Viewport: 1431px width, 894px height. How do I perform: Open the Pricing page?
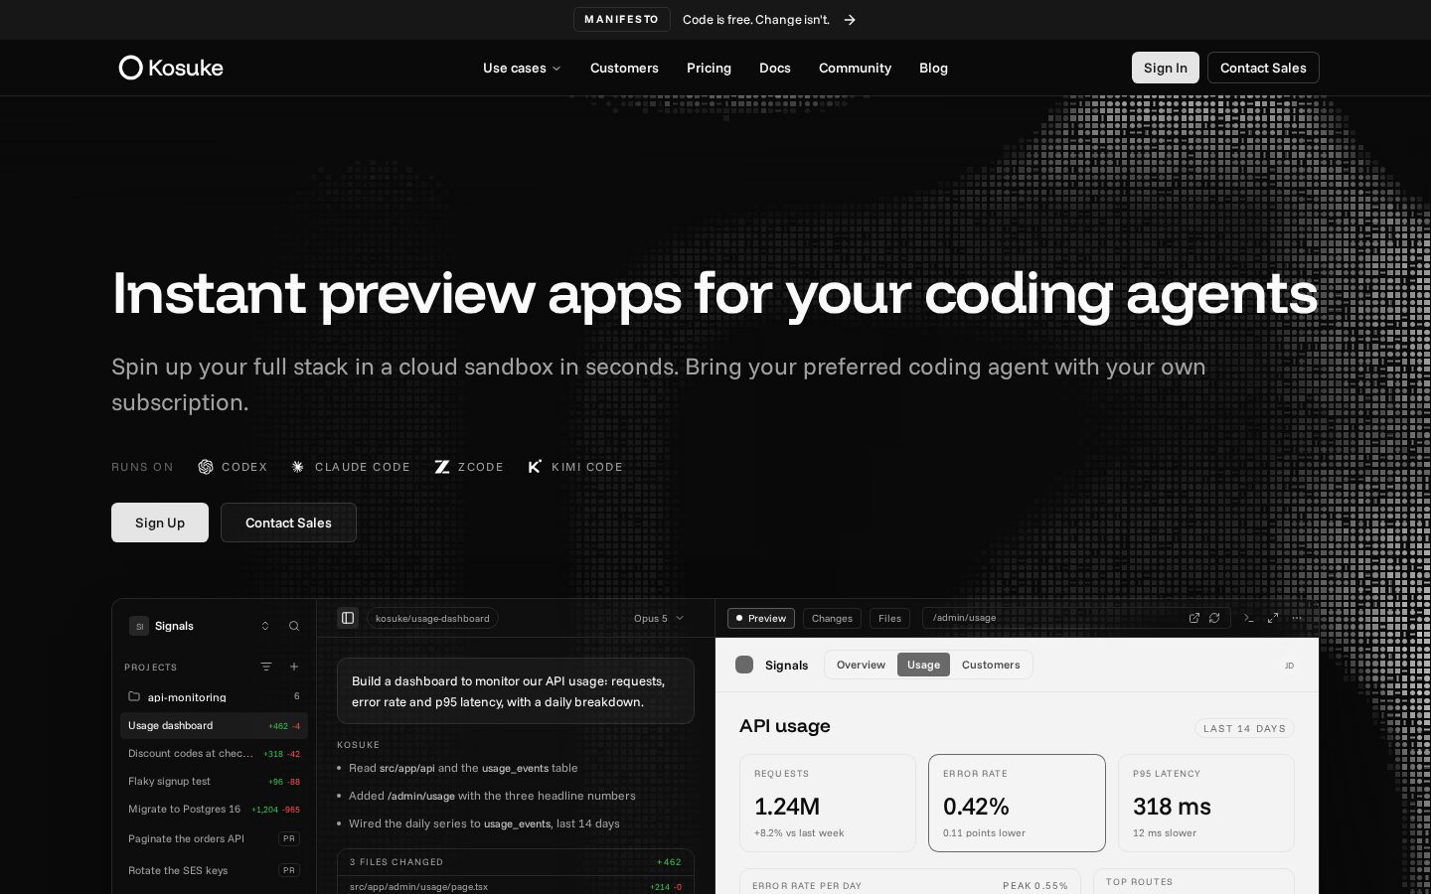click(709, 68)
